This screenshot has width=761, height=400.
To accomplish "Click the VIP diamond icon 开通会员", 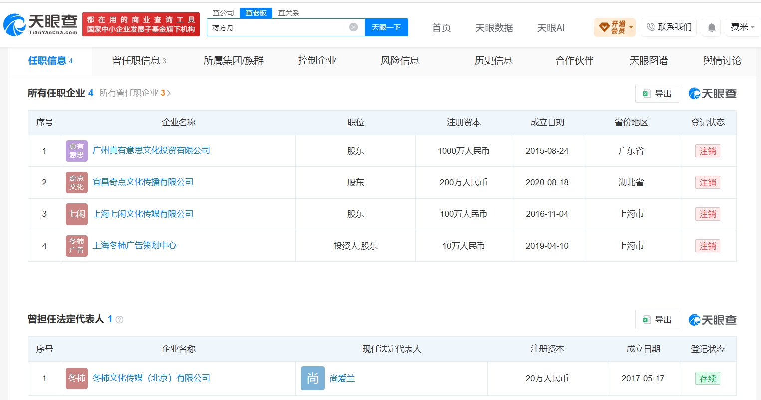I will coord(604,27).
